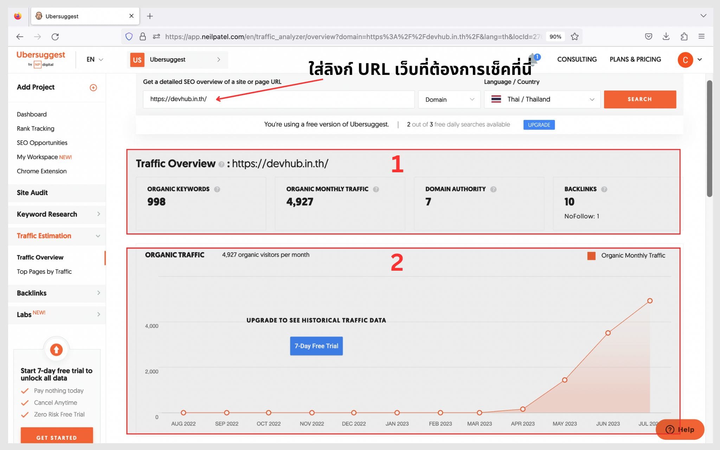This screenshot has width=720, height=450.
Task: List all tabs with the chevron
Action: tap(703, 16)
